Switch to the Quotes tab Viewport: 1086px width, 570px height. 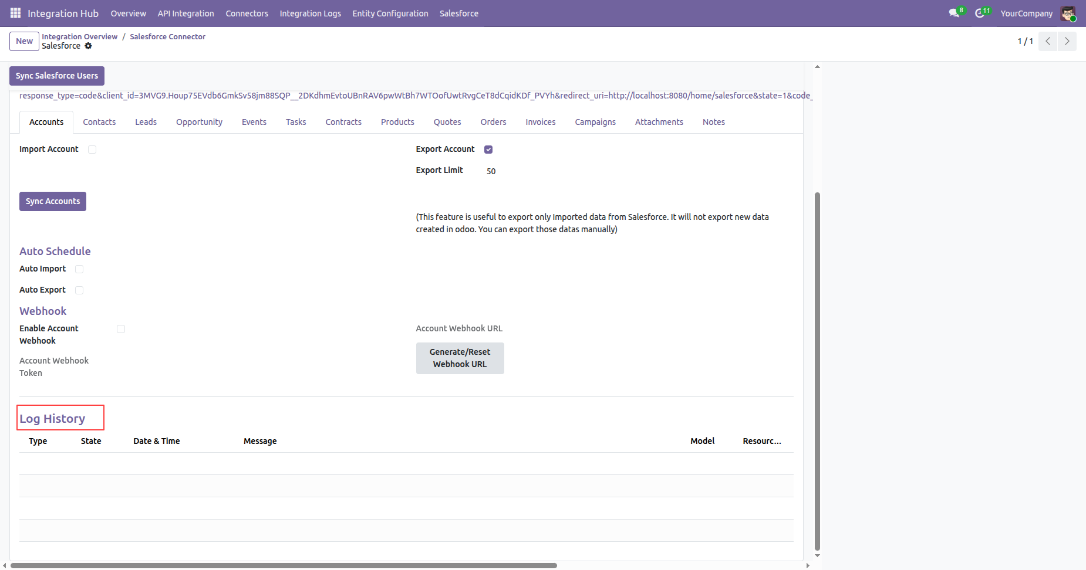(447, 122)
